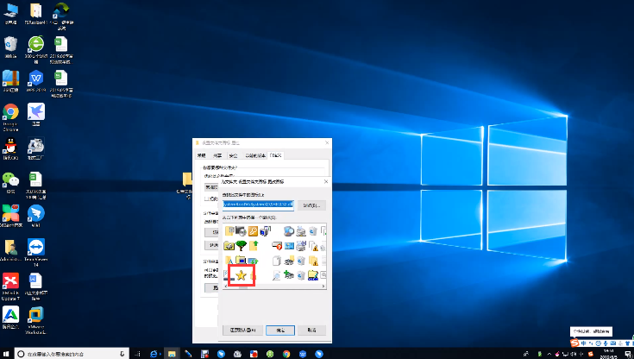The image size is (634, 359).
Task: Open the VMware Workstation desktop shortcut
Action: [37, 316]
